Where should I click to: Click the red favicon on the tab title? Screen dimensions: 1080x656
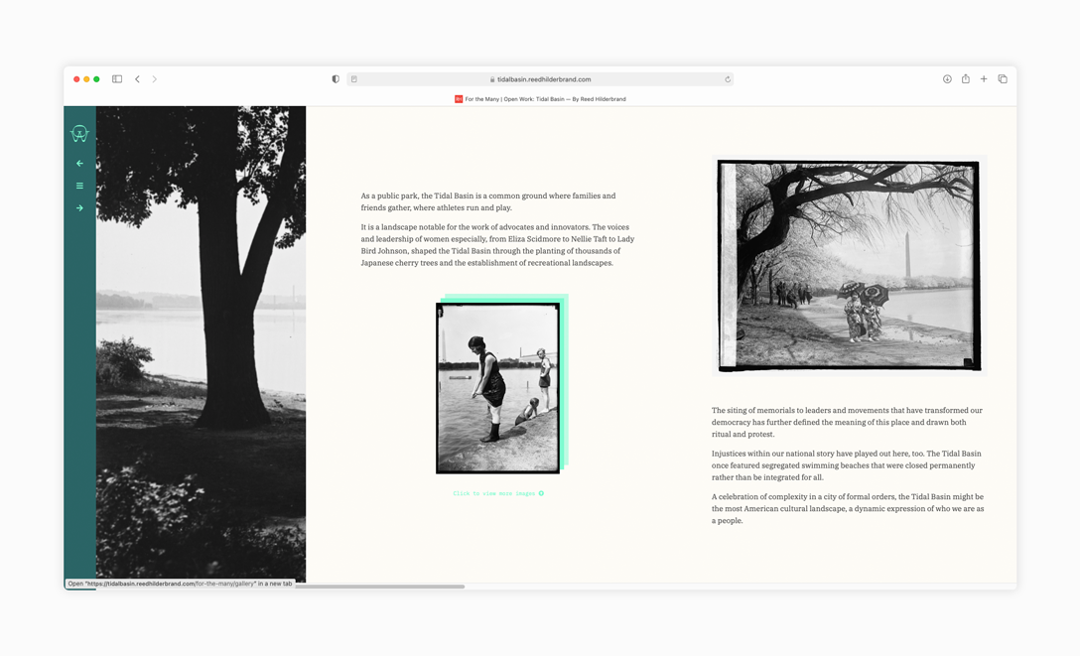click(x=458, y=99)
